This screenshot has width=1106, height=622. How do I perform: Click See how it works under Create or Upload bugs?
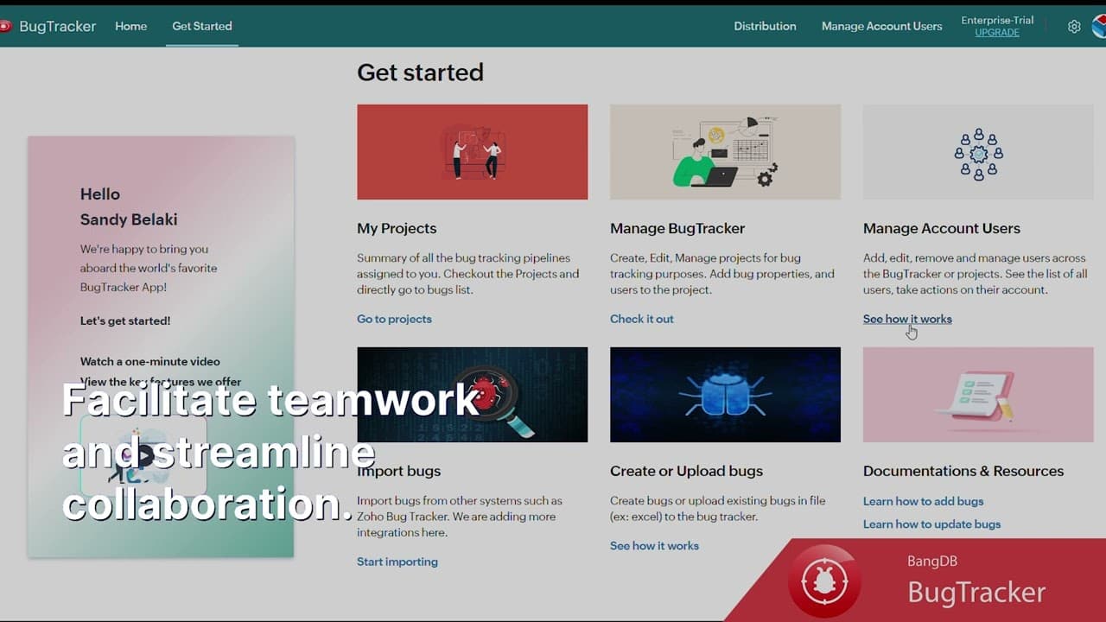coord(654,546)
